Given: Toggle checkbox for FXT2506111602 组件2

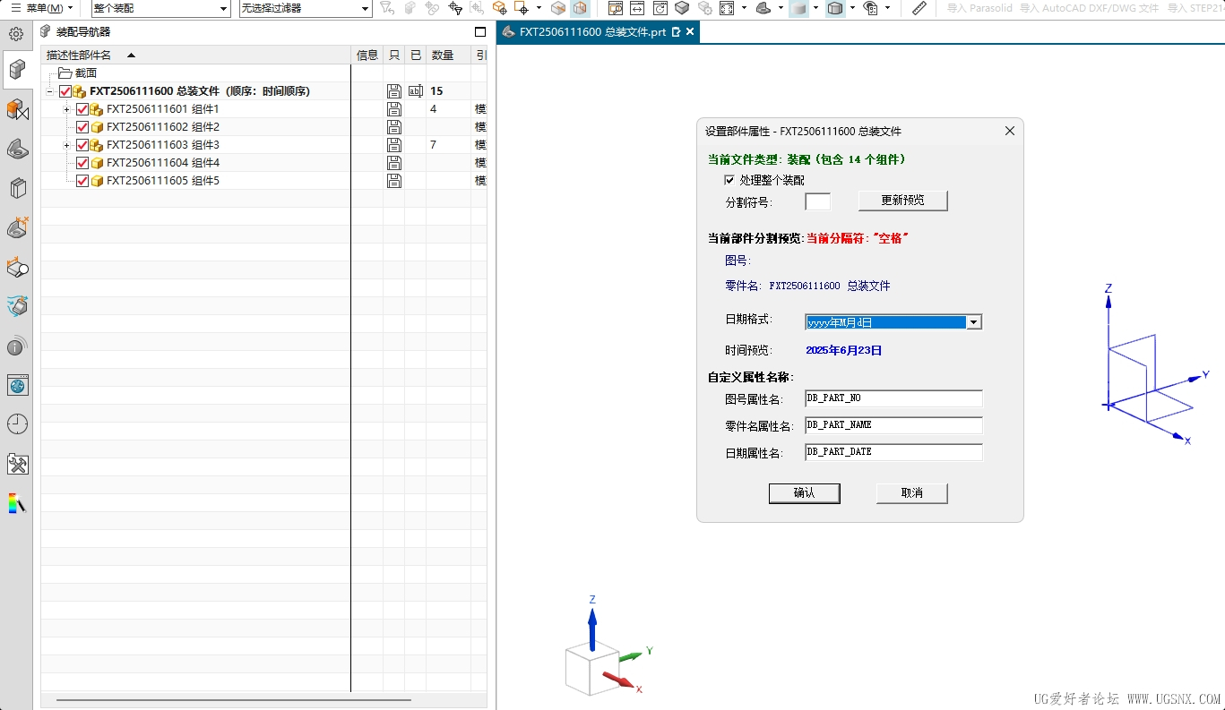Looking at the screenshot, I should click(82, 127).
